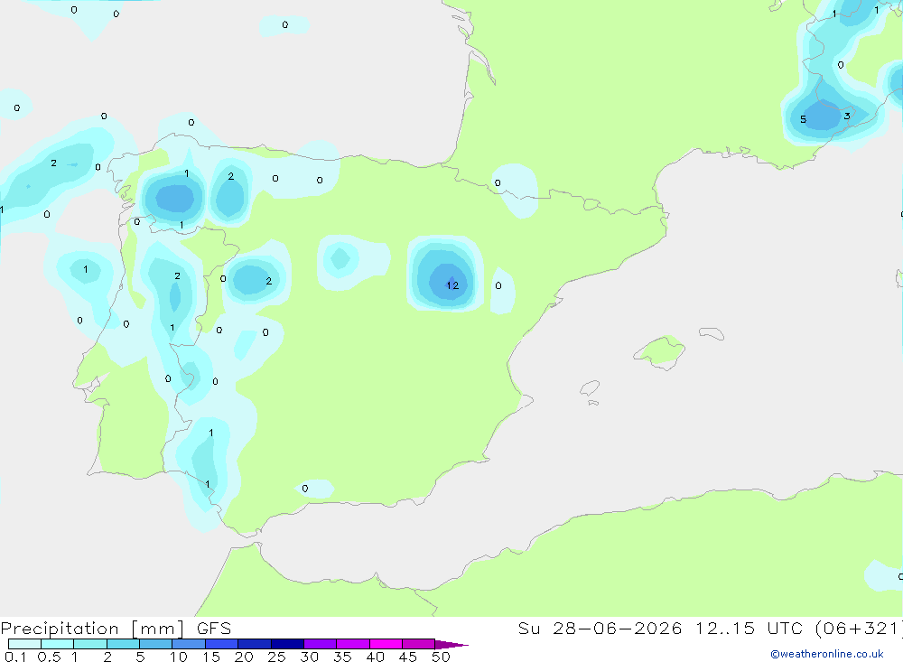Pick the 0.5–1 mm legend color swatch
This screenshot has height=662, width=903.
(57, 644)
